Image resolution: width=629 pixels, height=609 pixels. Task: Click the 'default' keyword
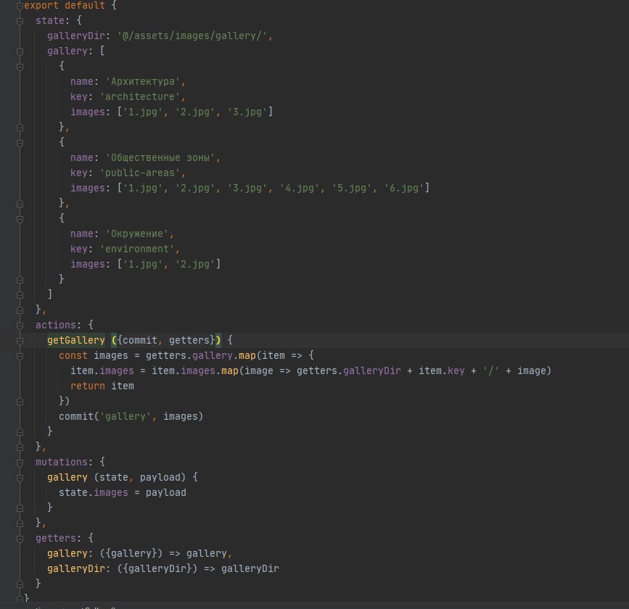[x=85, y=6]
